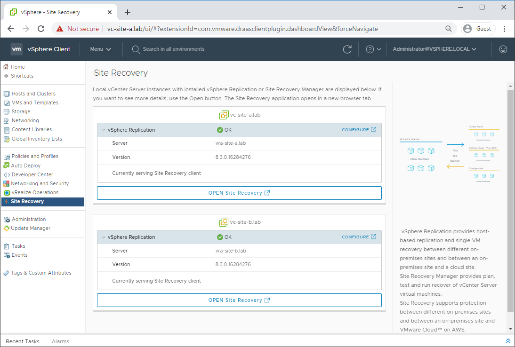Screen dimensions: 515x347
Task: Collapse vSphere Replication section for vc-site-b.lab
Action: (104, 237)
